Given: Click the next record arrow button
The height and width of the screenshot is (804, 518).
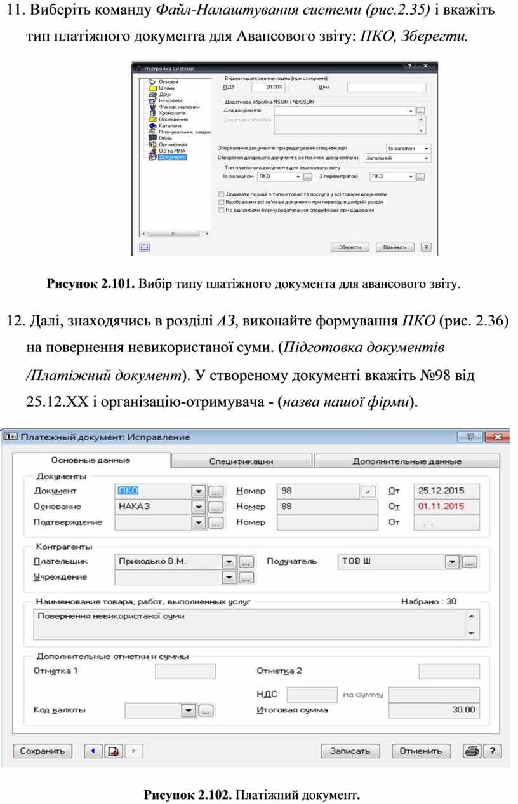Looking at the screenshot, I should (x=133, y=751).
